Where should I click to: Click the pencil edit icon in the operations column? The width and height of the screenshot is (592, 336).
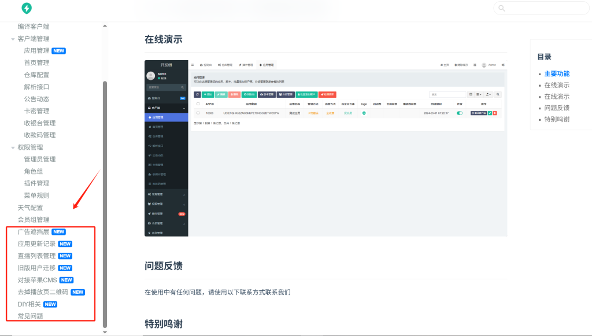[x=490, y=113]
